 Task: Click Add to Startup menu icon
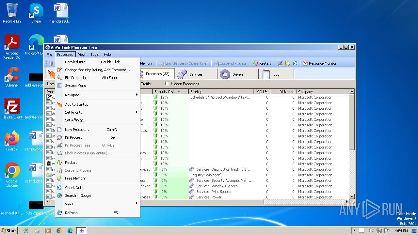pyautogui.click(x=59, y=104)
